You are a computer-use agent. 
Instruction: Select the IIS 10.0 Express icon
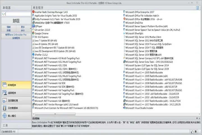(33, 37)
